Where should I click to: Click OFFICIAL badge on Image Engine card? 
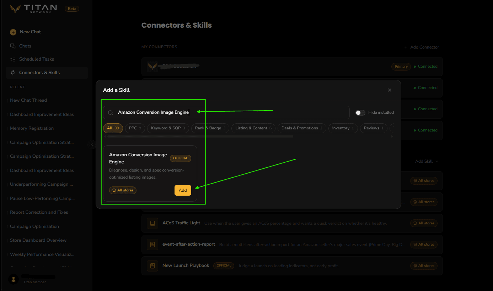[x=181, y=158]
